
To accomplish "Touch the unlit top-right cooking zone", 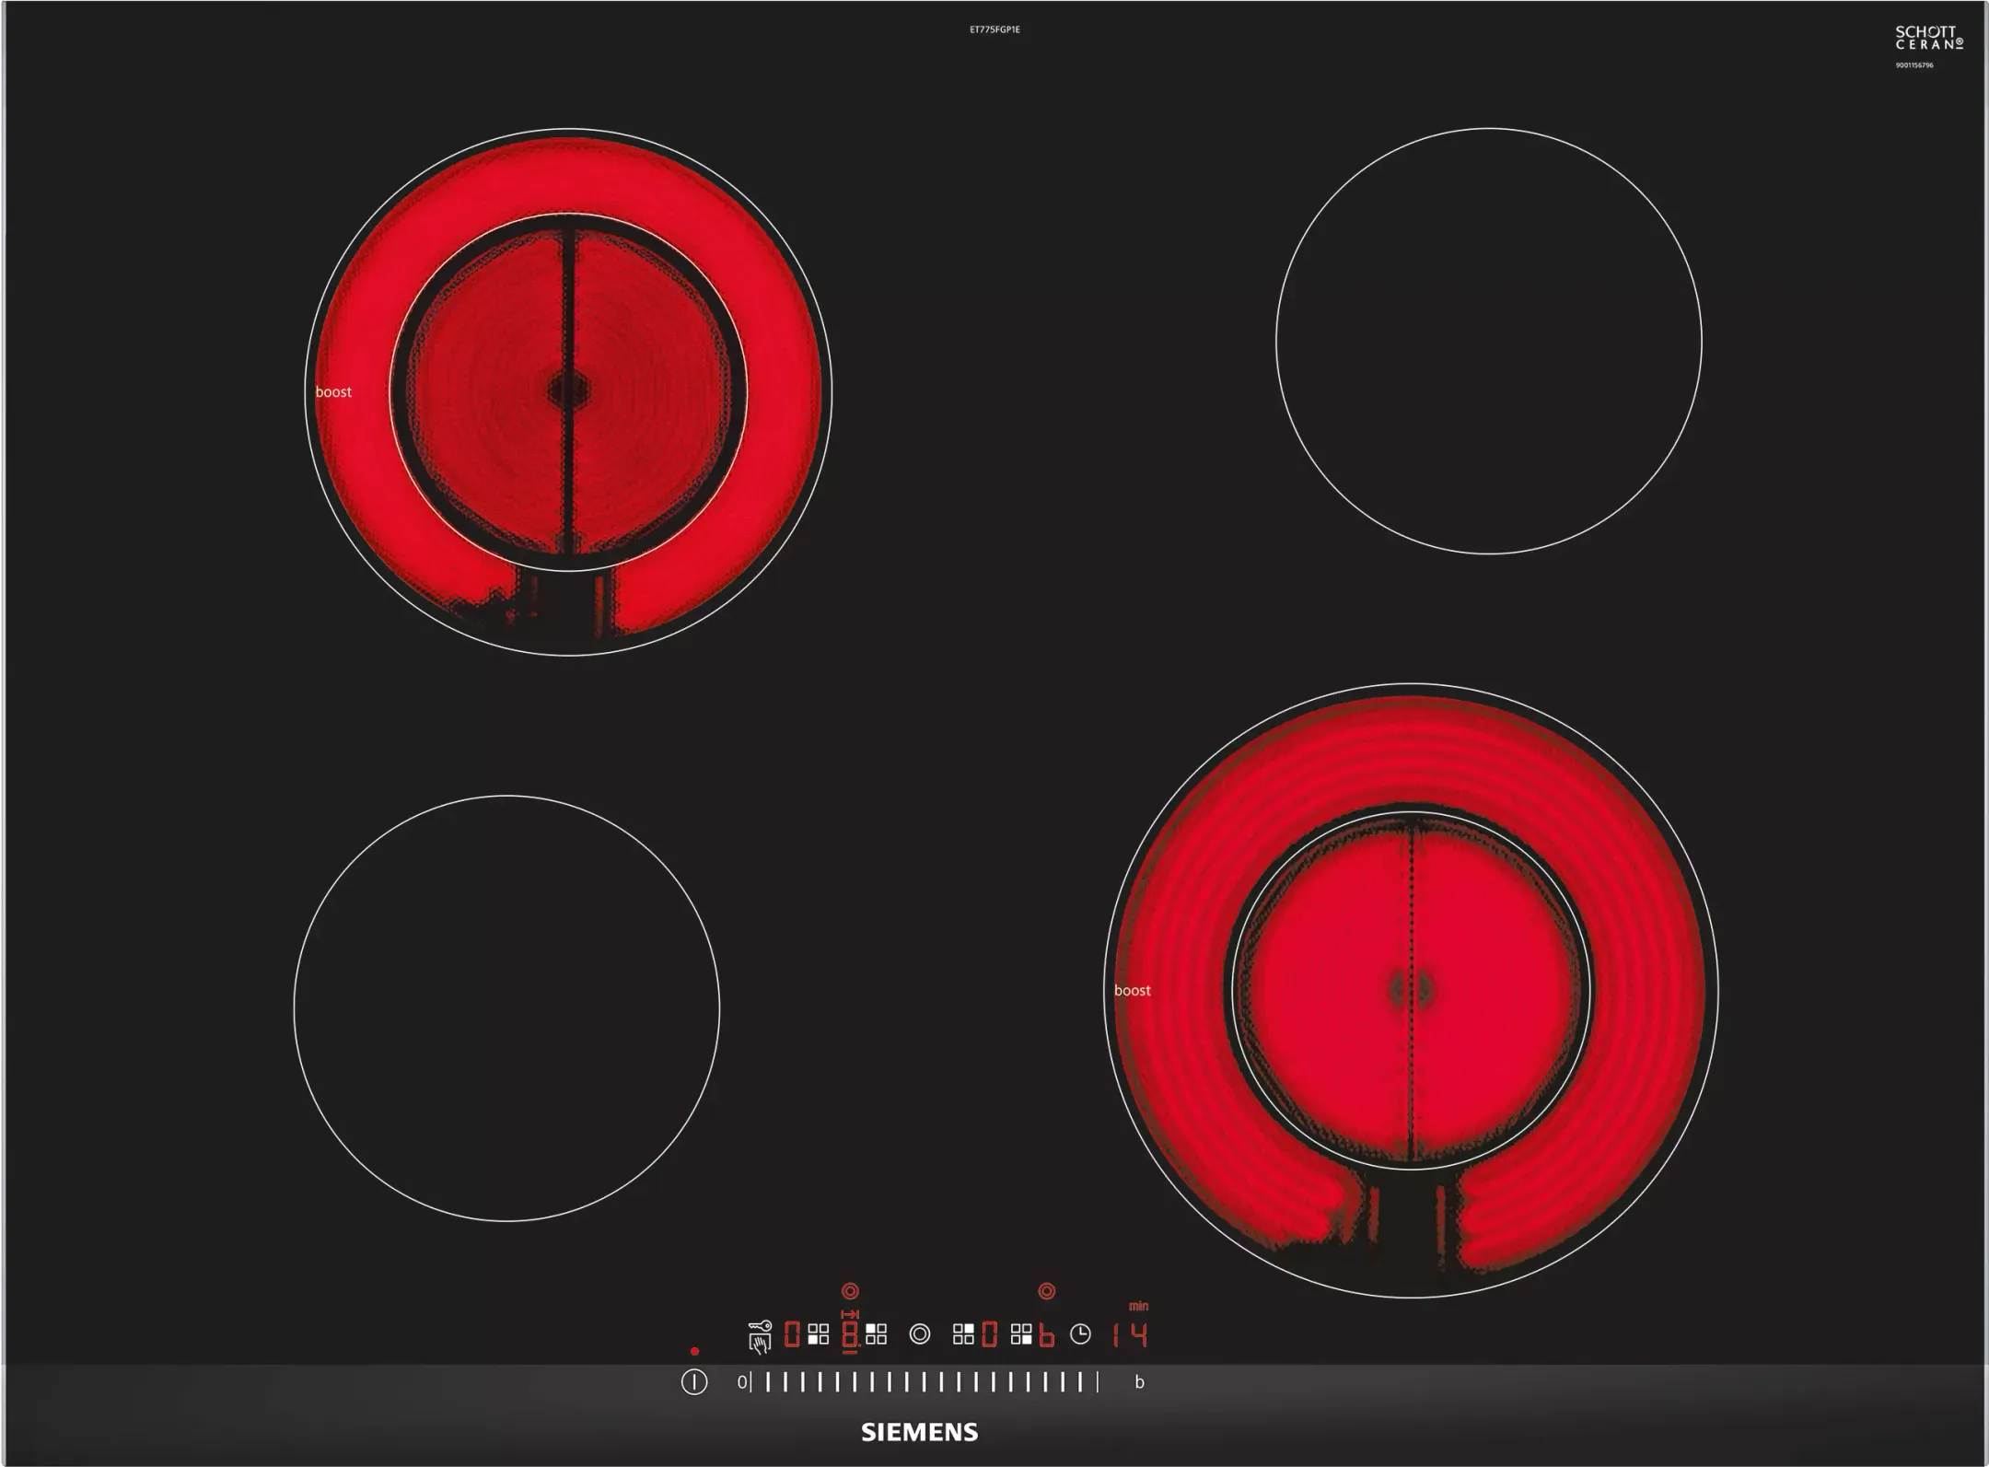I will pos(1488,341).
